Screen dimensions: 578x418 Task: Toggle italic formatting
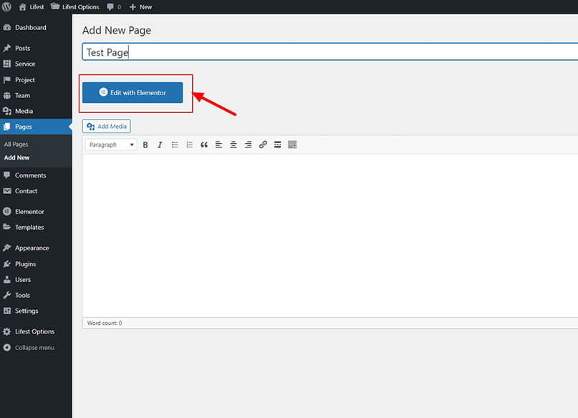160,145
